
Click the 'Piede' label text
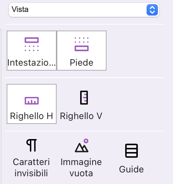pyautogui.click(x=82, y=63)
